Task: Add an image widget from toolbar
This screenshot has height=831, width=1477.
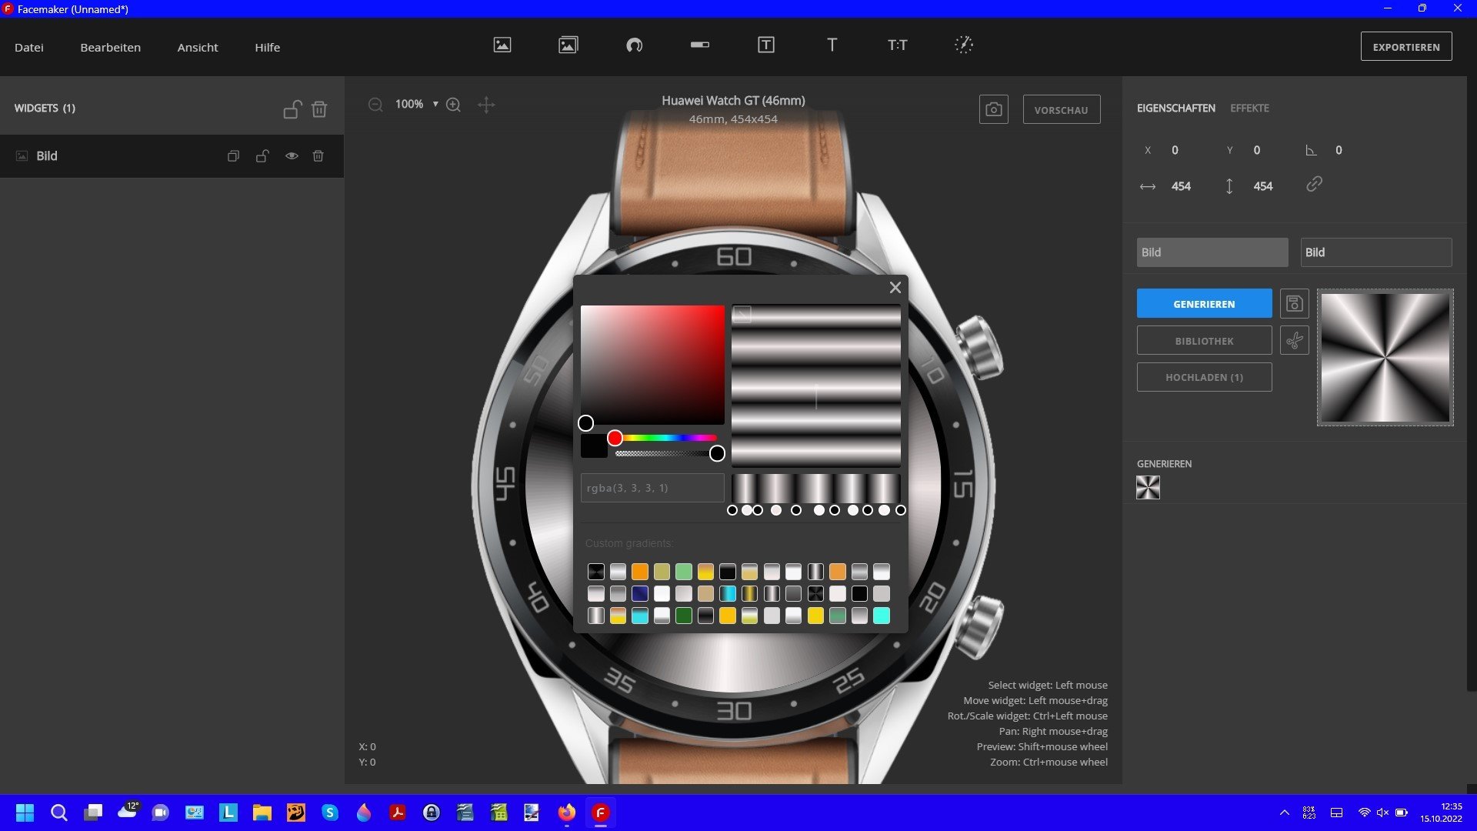Action: pos(502,45)
